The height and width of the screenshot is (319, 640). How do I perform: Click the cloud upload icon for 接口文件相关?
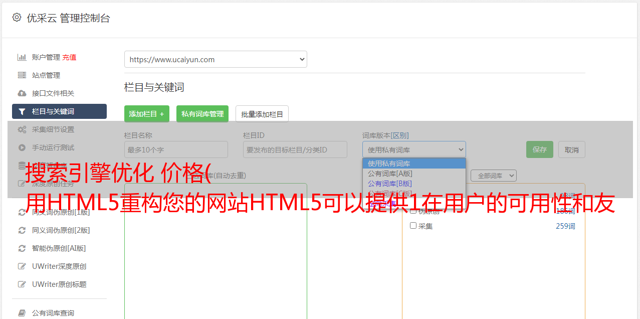(22, 93)
